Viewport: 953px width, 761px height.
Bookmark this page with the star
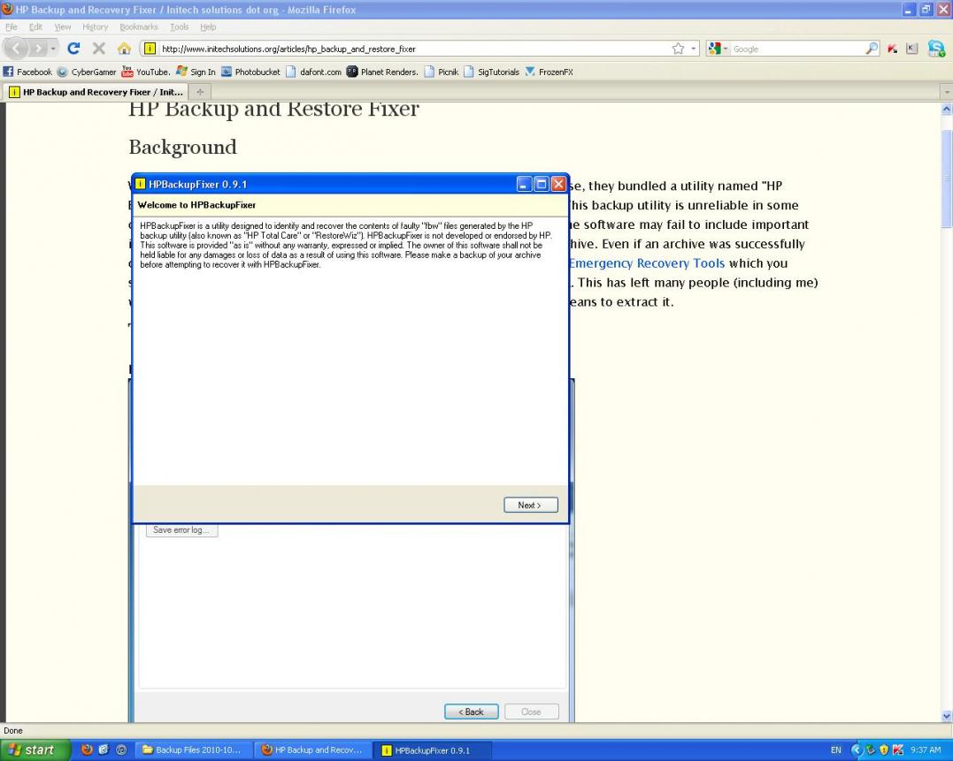tap(679, 49)
